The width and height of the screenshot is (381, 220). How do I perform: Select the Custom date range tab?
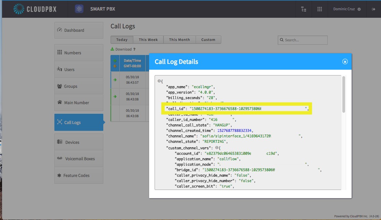coord(208,40)
